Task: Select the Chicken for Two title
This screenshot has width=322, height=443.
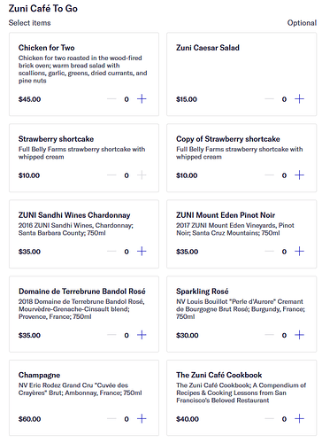Action: (47, 48)
